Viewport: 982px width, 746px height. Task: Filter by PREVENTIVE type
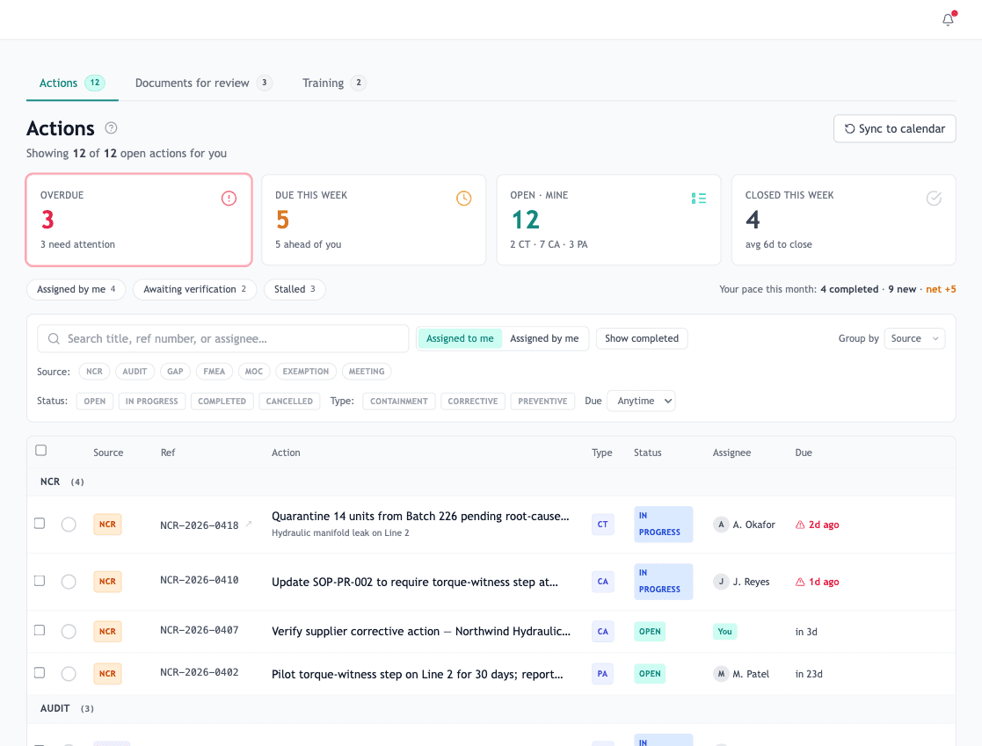point(542,402)
